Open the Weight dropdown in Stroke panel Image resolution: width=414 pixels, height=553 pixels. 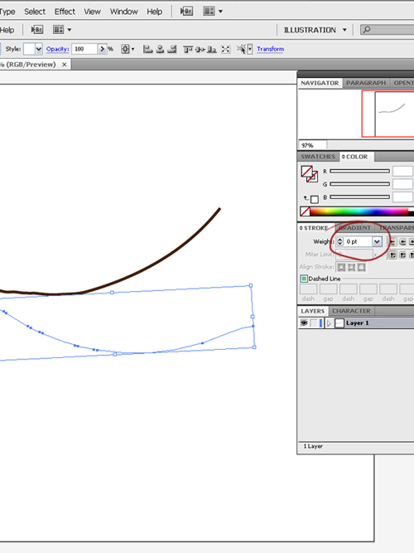[377, 241]
